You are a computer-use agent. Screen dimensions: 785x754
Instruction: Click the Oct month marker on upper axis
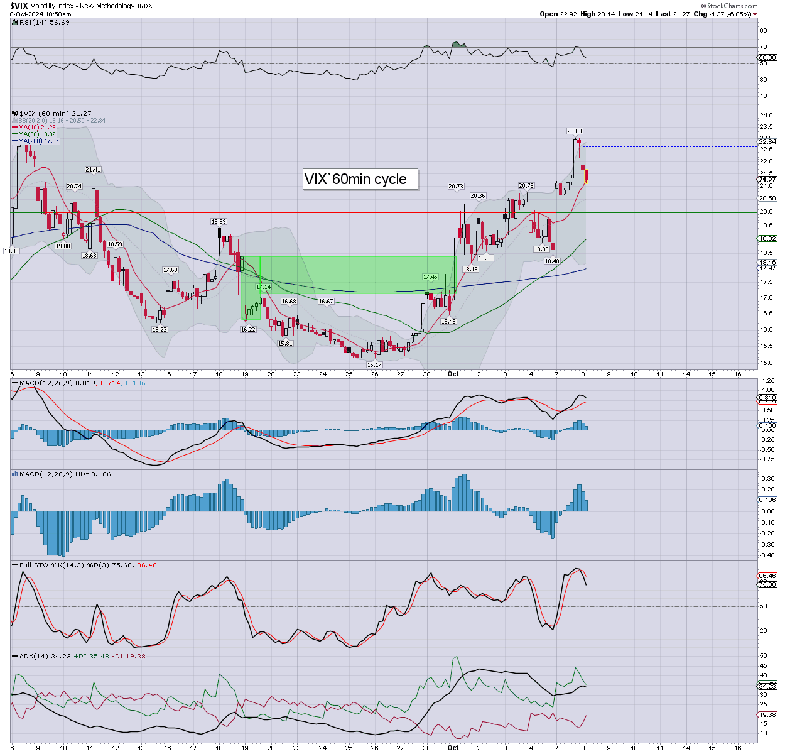(x=453, y=374)
